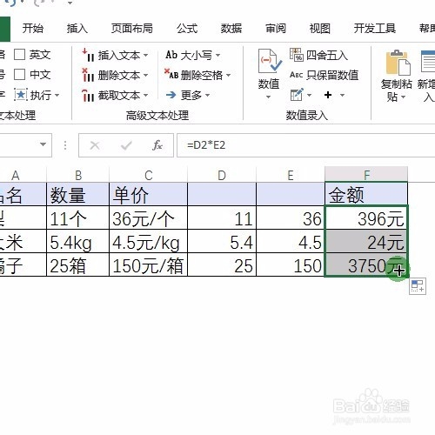This screenshot has height=435, width=435.
Task: Click the cell showing 150元/箱
Action: click(x=149, y=264)
